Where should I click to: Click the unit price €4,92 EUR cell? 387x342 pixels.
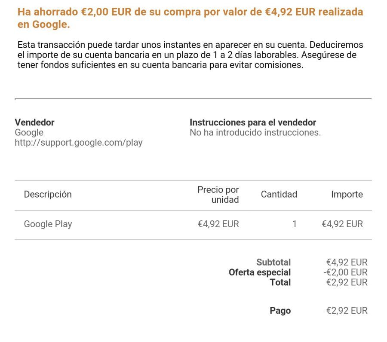pyautogui.click(x=218, y=224)
